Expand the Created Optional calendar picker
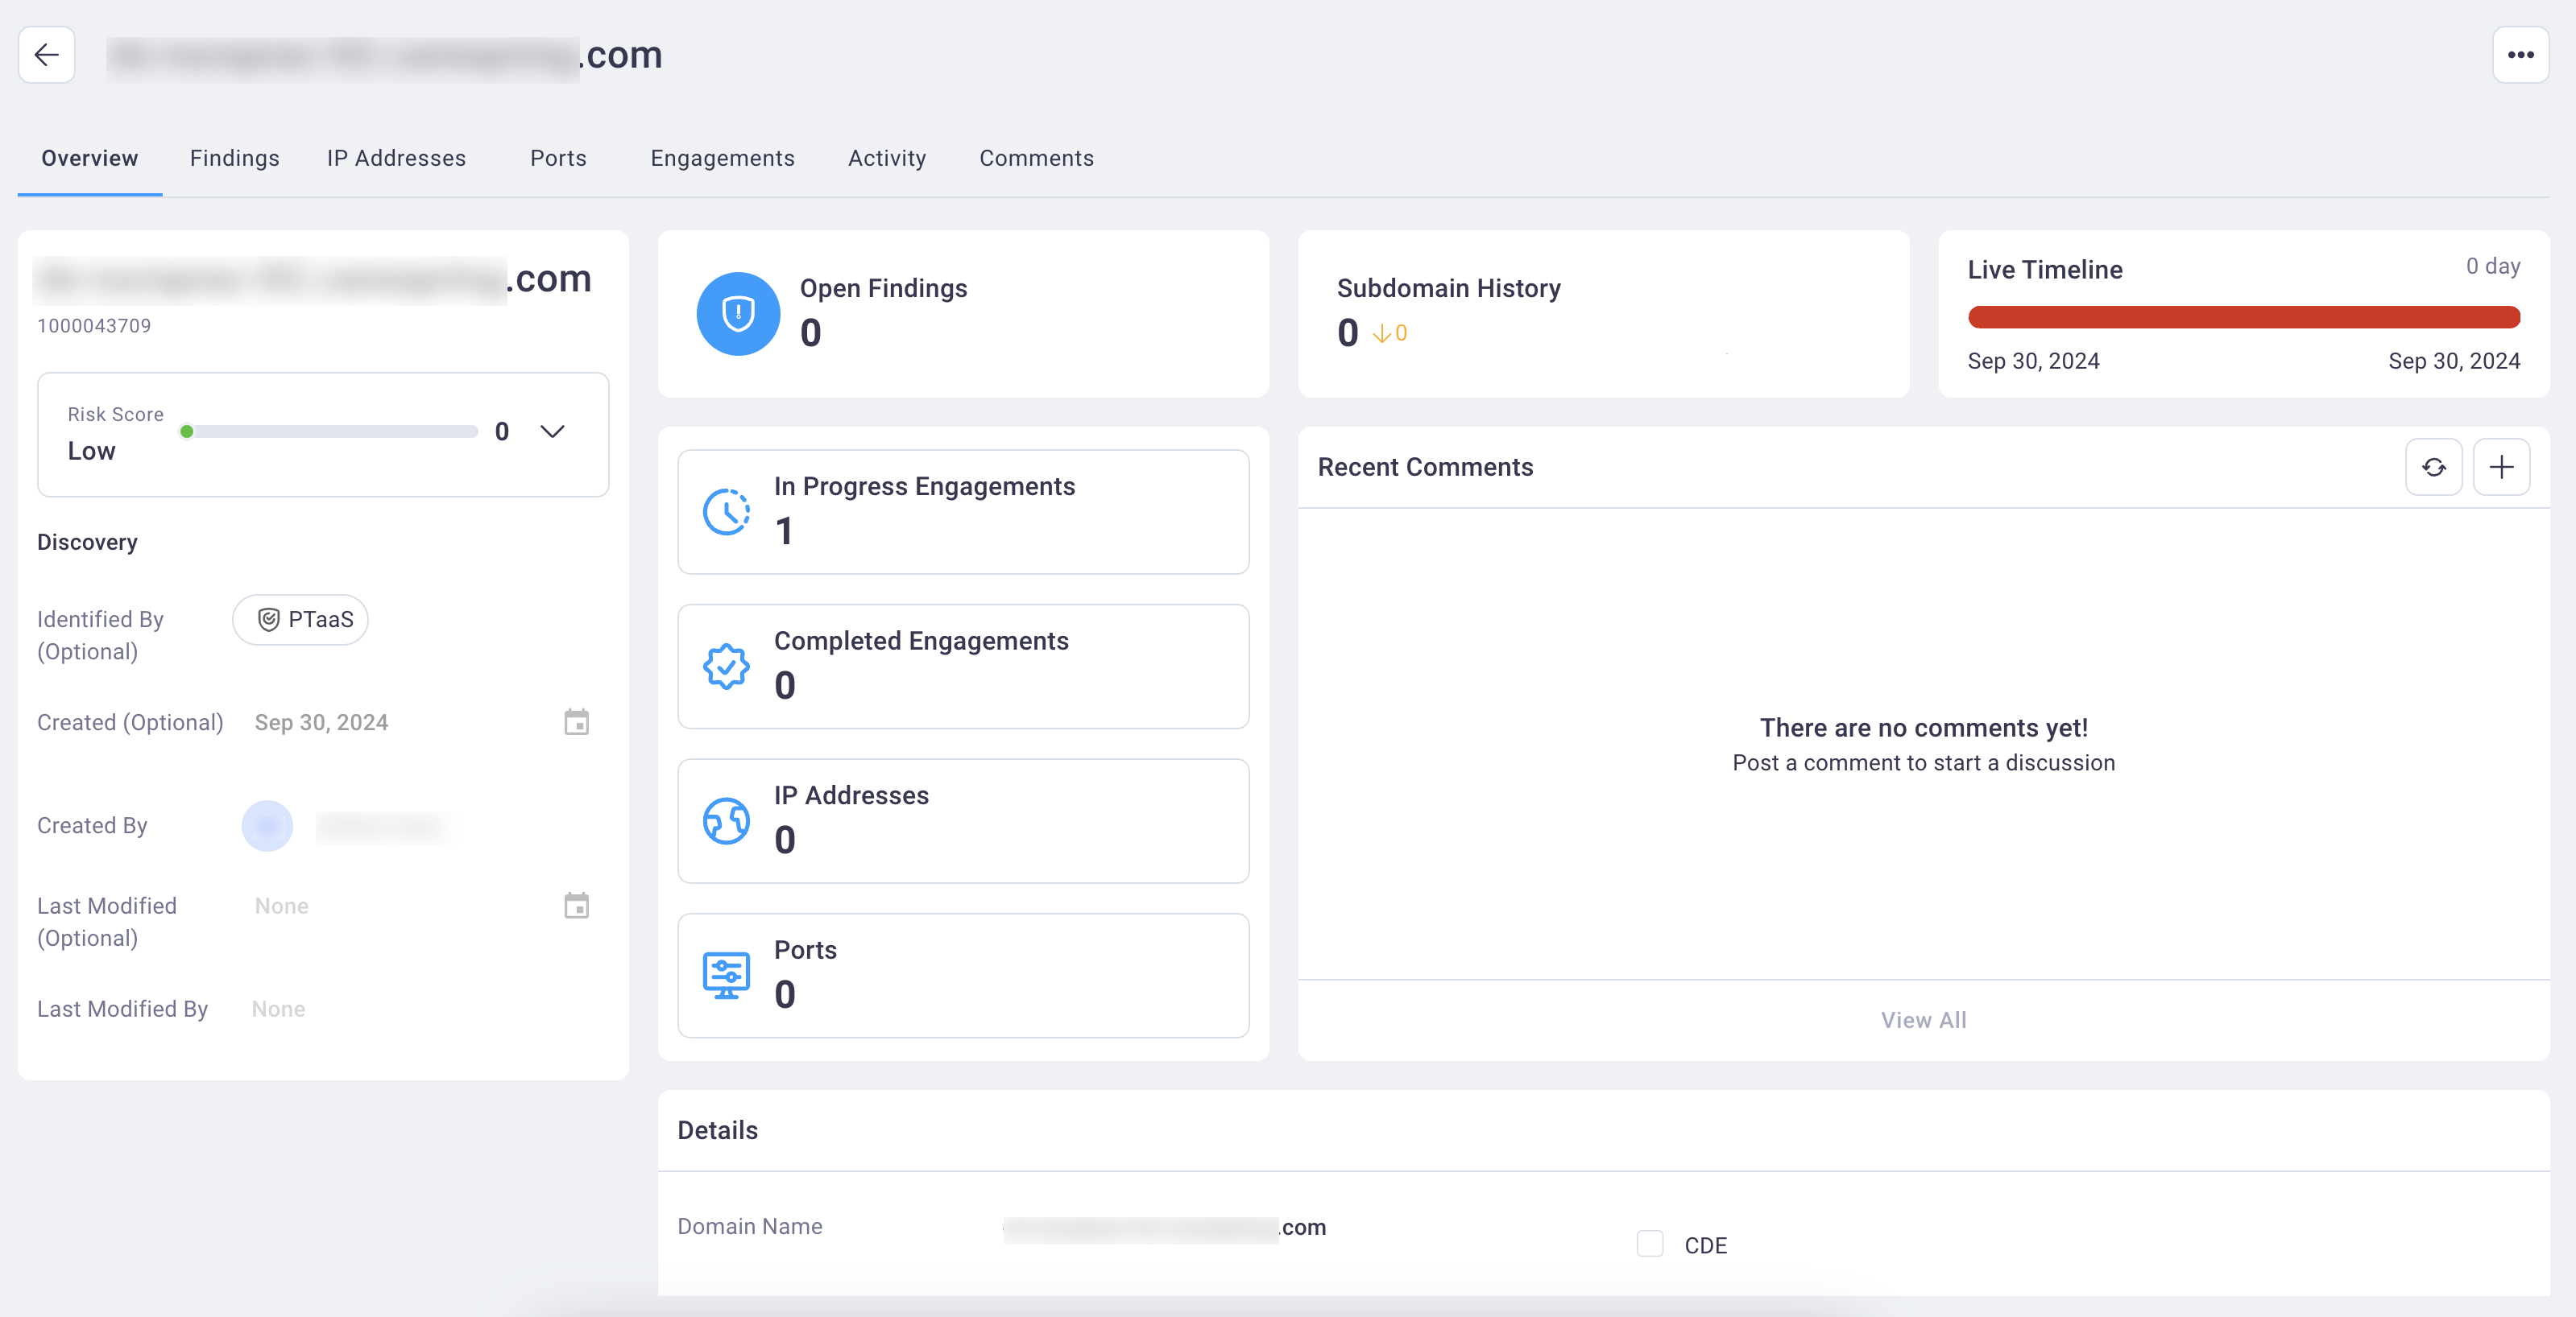The height and width of the screenshot is (1317, 2576). [x=577, y=722]
